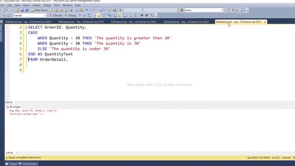The height and width of the screenshot is (166, 295).
Task: Click the Redo arrow icon
Action: click(x=94, y=10)
